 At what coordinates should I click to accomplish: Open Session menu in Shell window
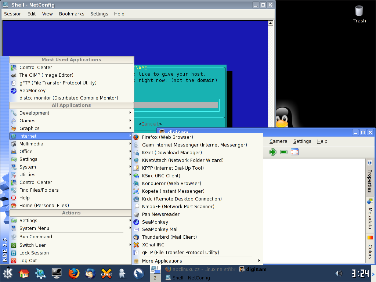pos(13,14)
